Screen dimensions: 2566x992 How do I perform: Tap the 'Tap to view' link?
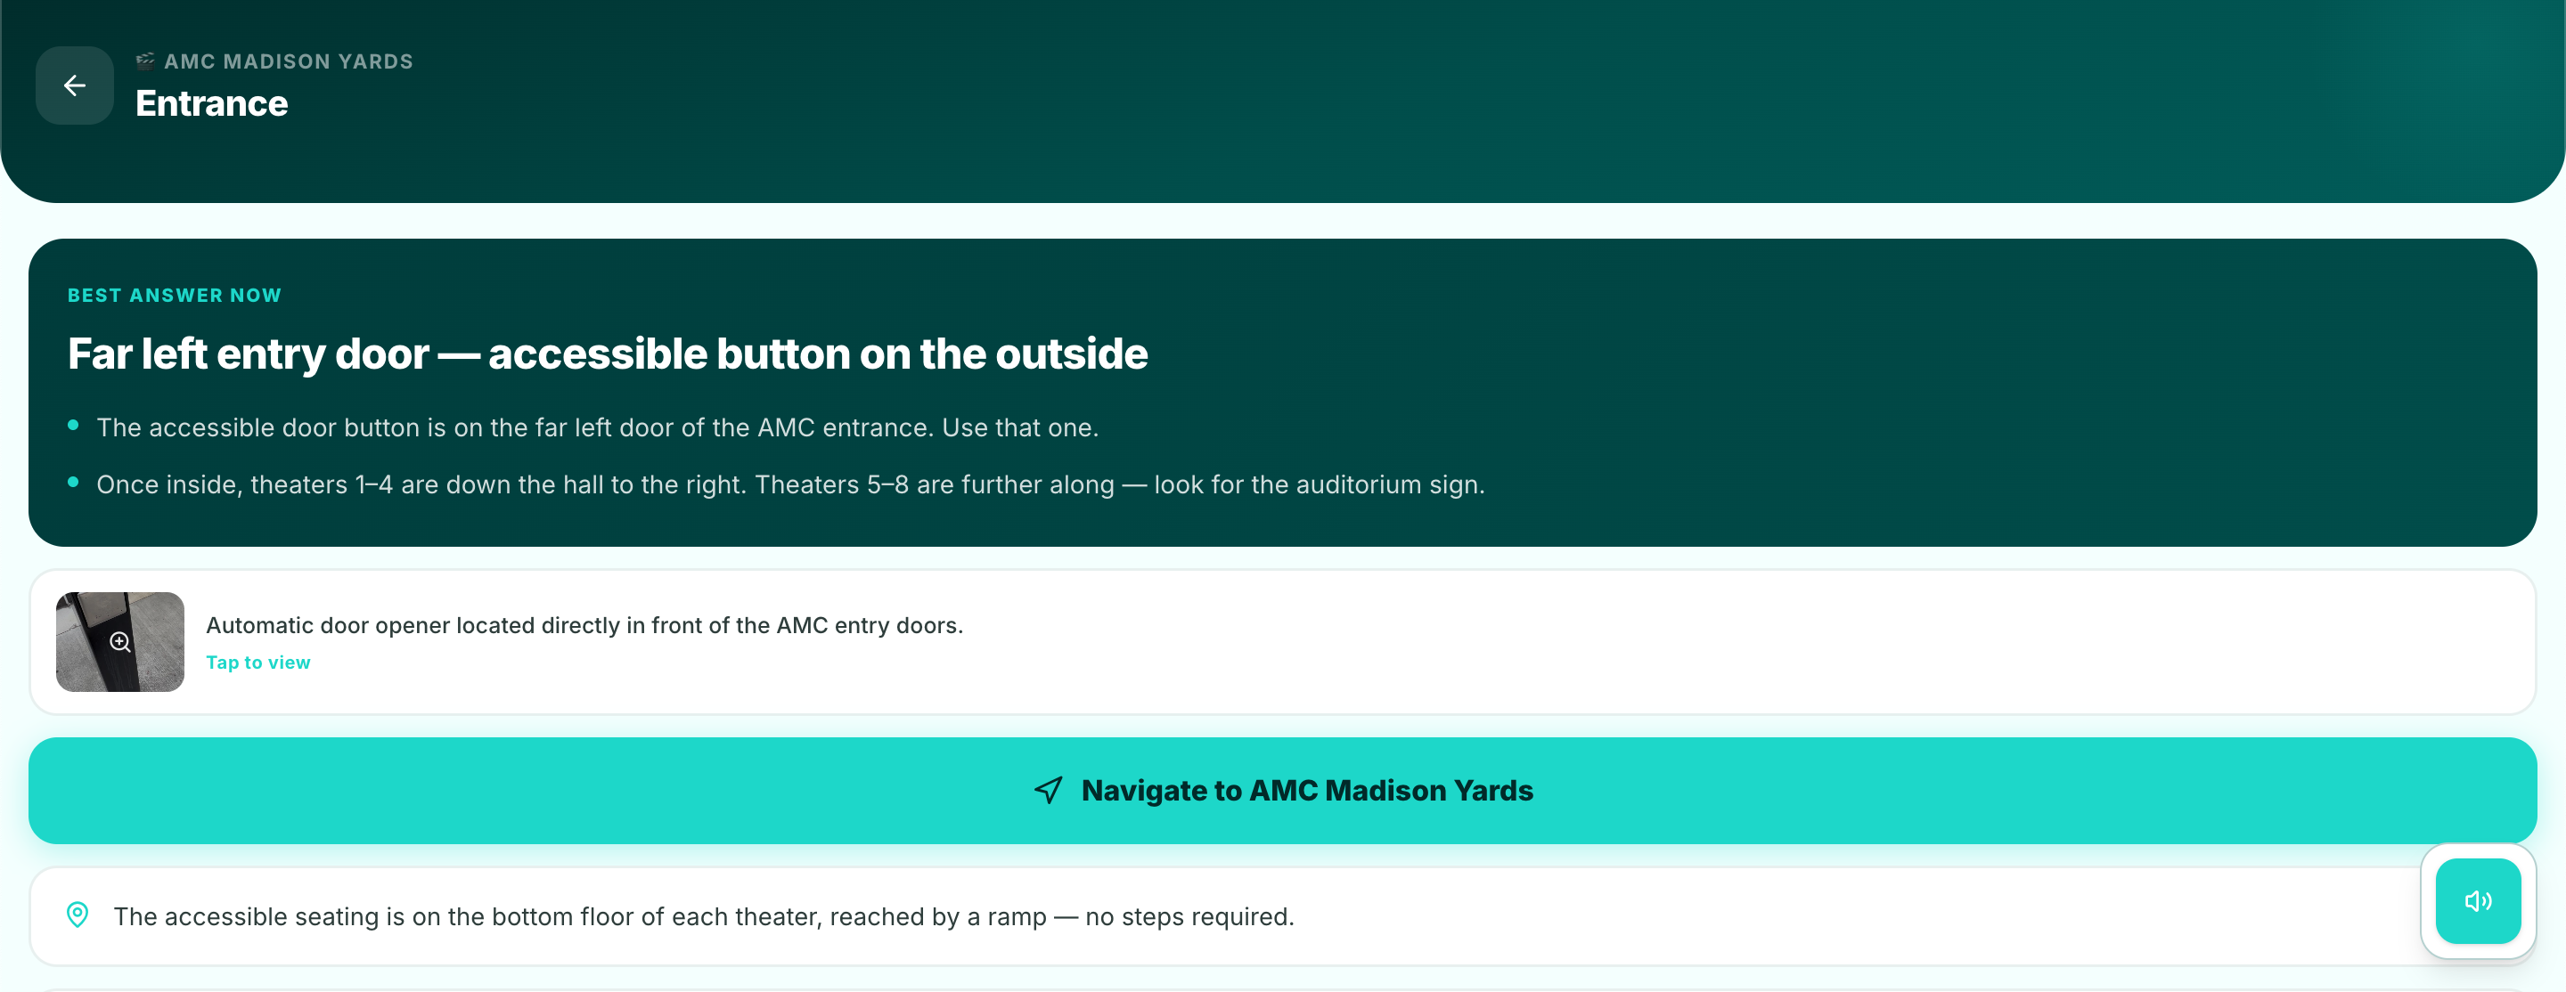point(258,663)
